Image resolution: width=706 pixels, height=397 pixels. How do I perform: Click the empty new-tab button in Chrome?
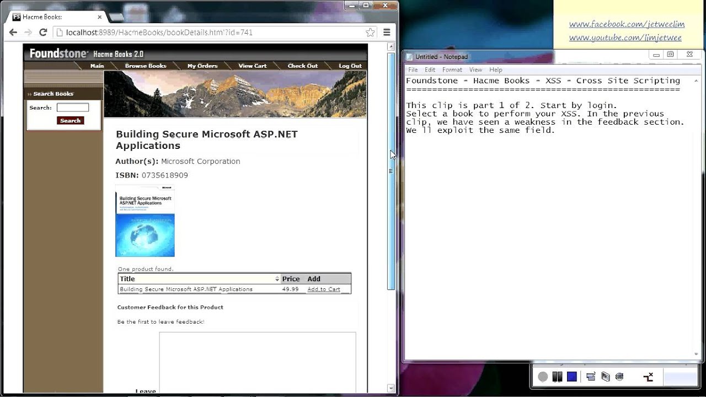pos(116,17)
